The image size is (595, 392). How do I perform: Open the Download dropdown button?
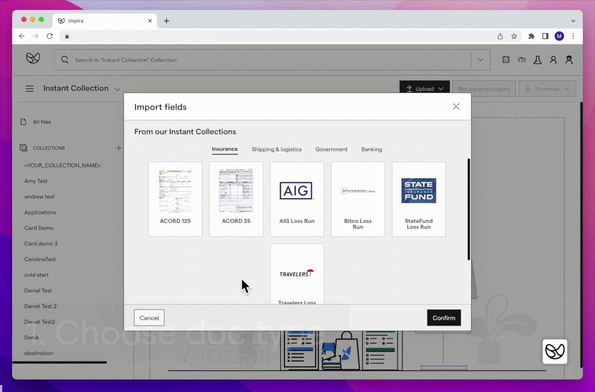pos(548,89)
